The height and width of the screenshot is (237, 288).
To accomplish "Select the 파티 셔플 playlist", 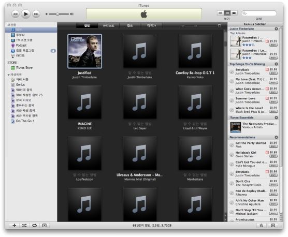I will pos(20,80).
